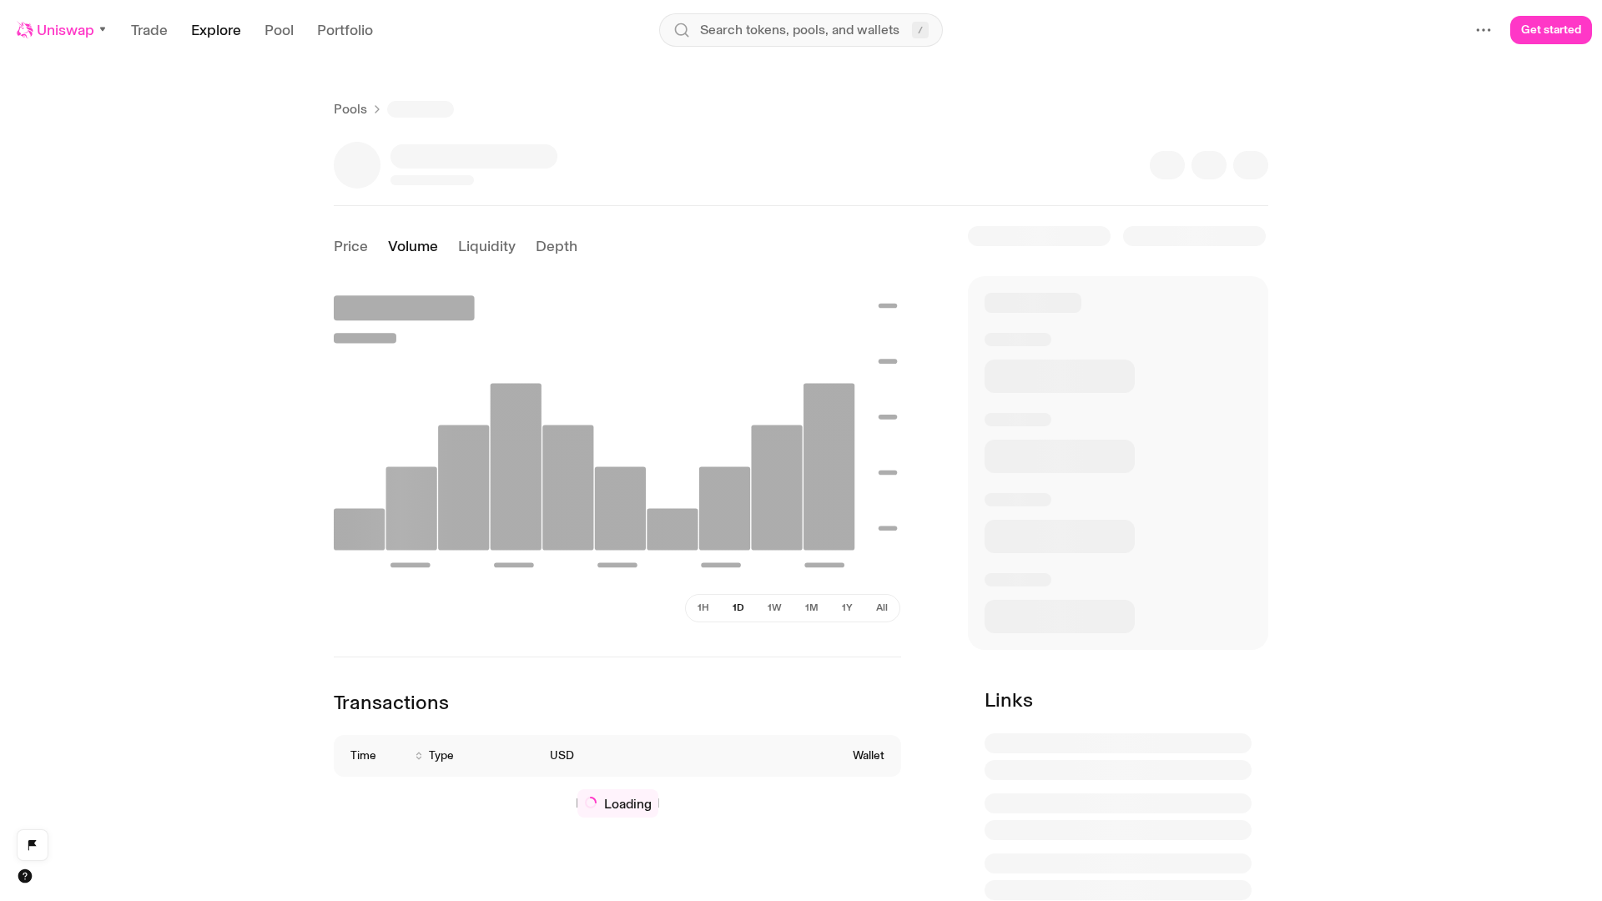This screenshot has height=901, width=1602.
Task: Expand the Uniswap dropdown caret
Action: coord(103,30)
